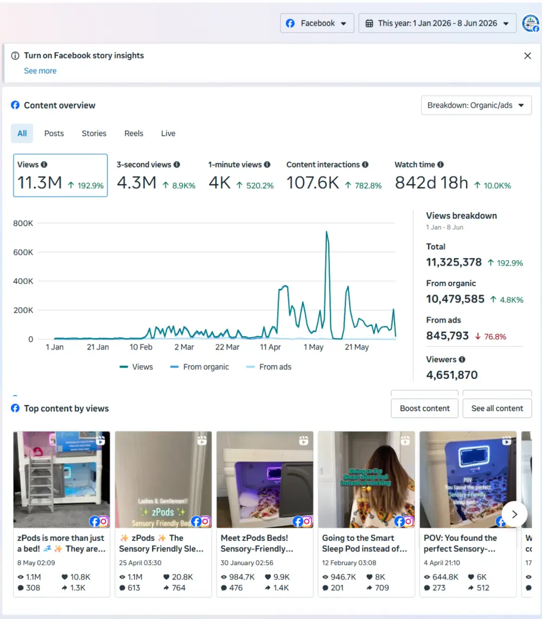Click the Facebook badge on the 30 January post
Screen dimensions: 542x619
click(x=298, y=521)
